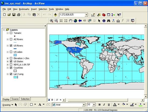Choose the Select Features tool
The height and width of the screenshot is (112, 148).
tap(90, 21)
